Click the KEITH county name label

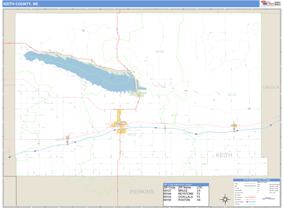[224, 155]
